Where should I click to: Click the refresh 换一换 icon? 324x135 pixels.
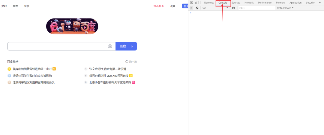click(x=127, y=62)
